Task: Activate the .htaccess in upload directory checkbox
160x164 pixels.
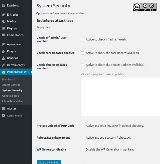Action: 83,126
